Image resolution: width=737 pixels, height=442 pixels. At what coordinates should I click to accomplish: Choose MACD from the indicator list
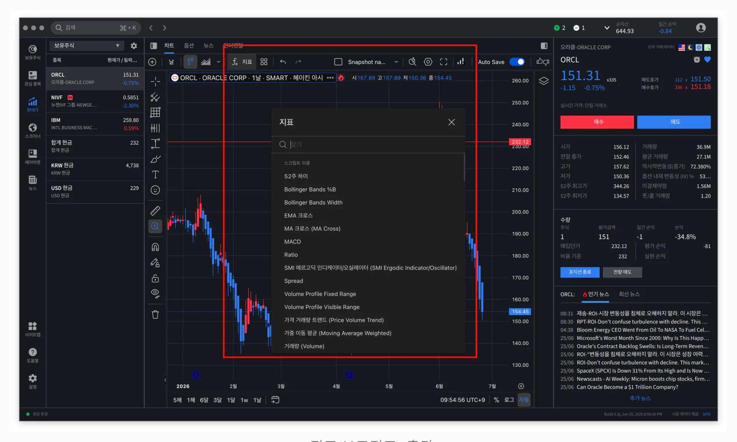(292, 242)
